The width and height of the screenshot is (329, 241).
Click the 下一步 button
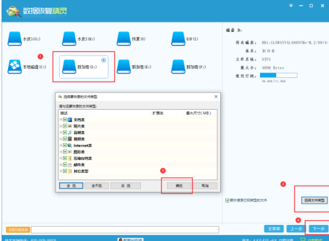point(317,228)
